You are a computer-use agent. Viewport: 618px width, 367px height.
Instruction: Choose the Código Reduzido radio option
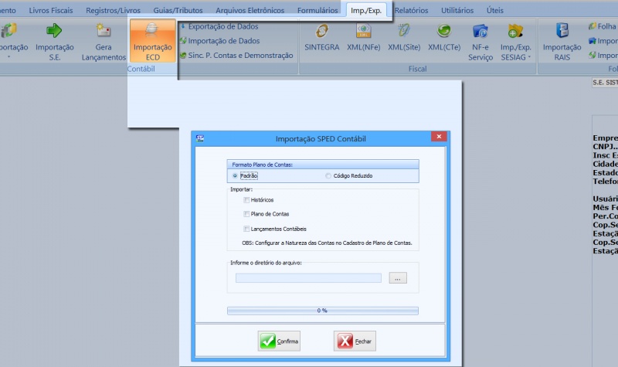click(328, 176)
